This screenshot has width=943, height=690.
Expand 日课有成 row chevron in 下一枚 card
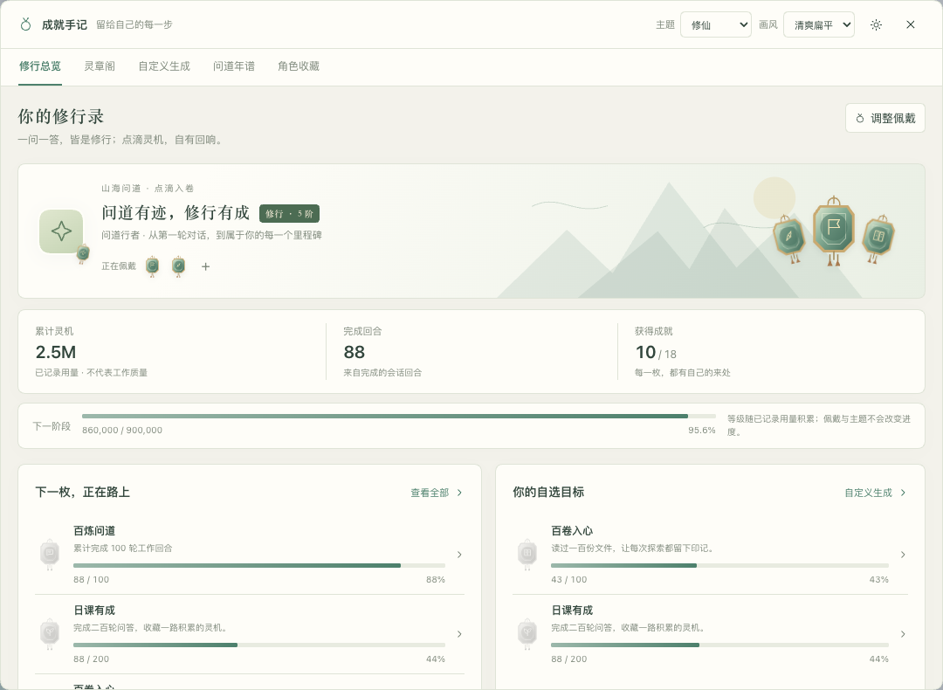[459, 634]
